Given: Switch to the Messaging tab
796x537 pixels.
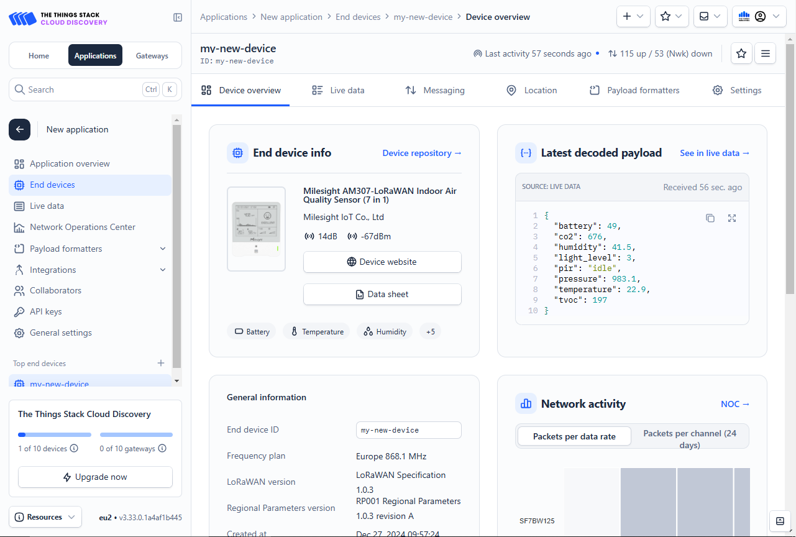Looking at the screenshot, I should [x=435, y=90].
